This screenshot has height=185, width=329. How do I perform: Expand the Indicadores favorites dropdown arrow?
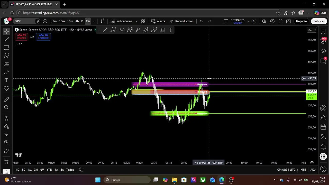point(136,21)
